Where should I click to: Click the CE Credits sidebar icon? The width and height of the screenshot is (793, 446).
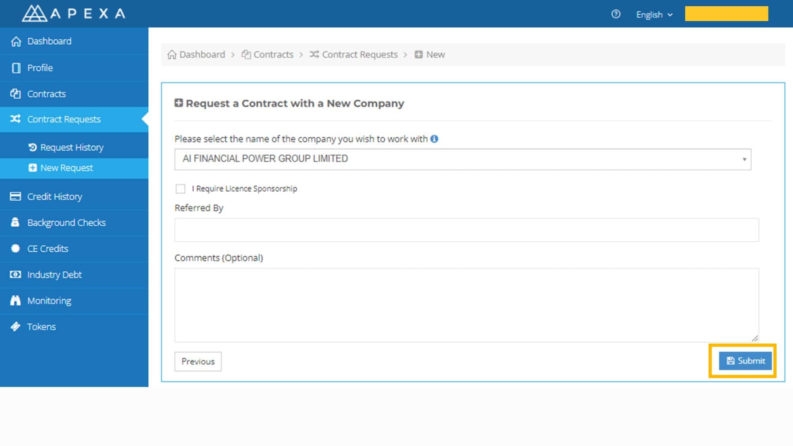tap(15, 248)
